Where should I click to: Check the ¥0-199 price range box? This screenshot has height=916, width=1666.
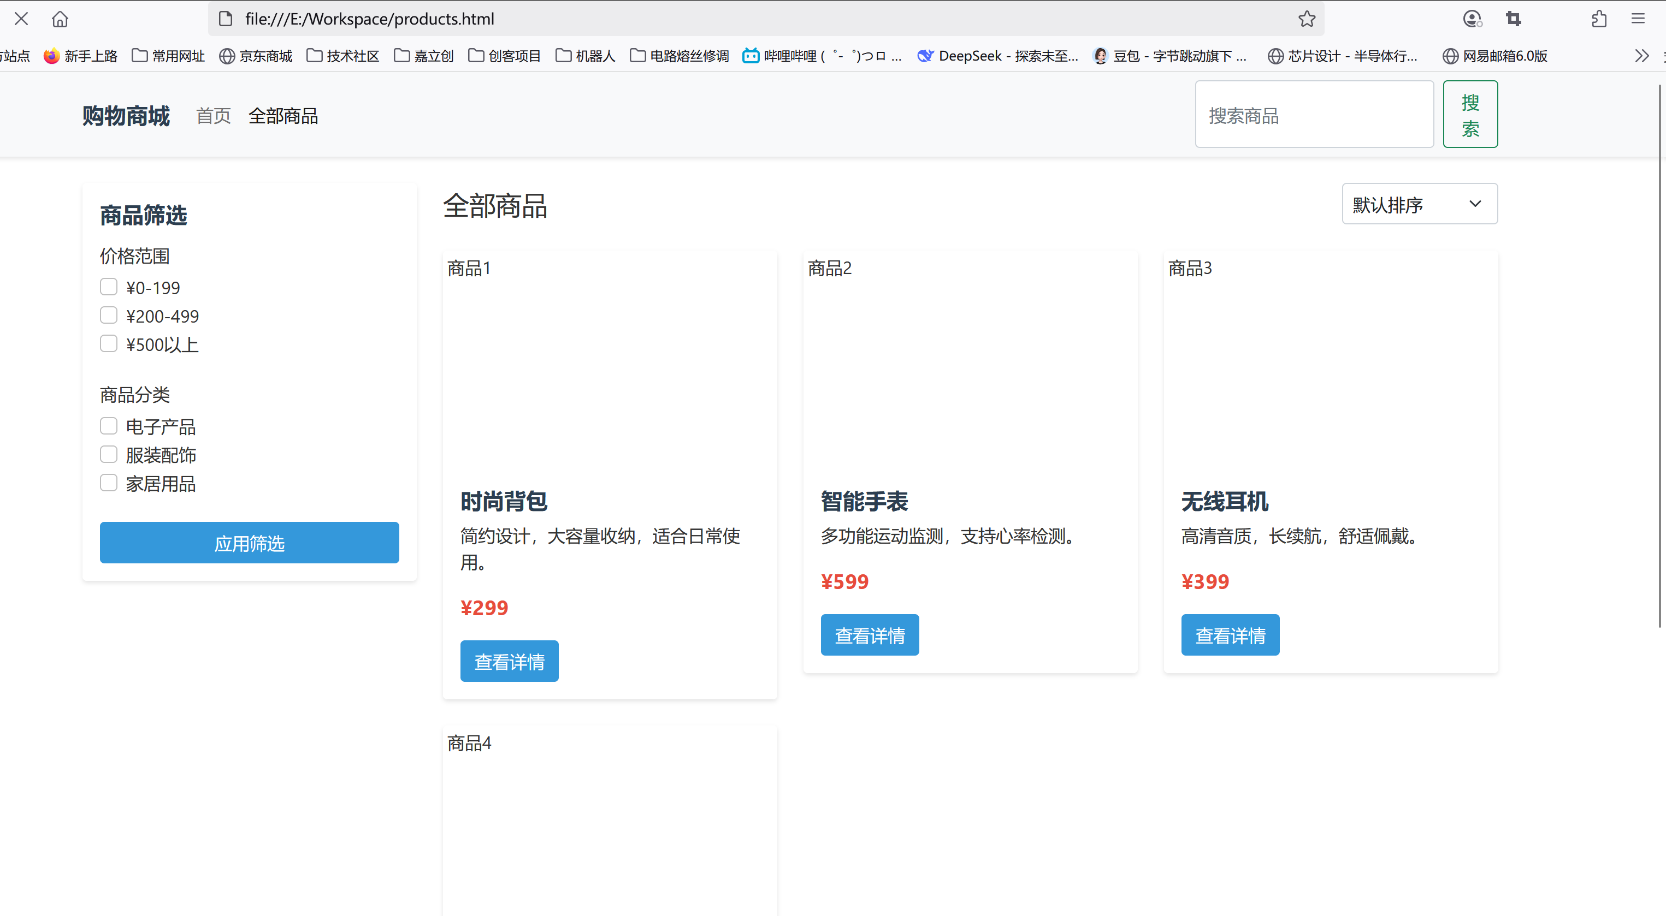[109, 287]
